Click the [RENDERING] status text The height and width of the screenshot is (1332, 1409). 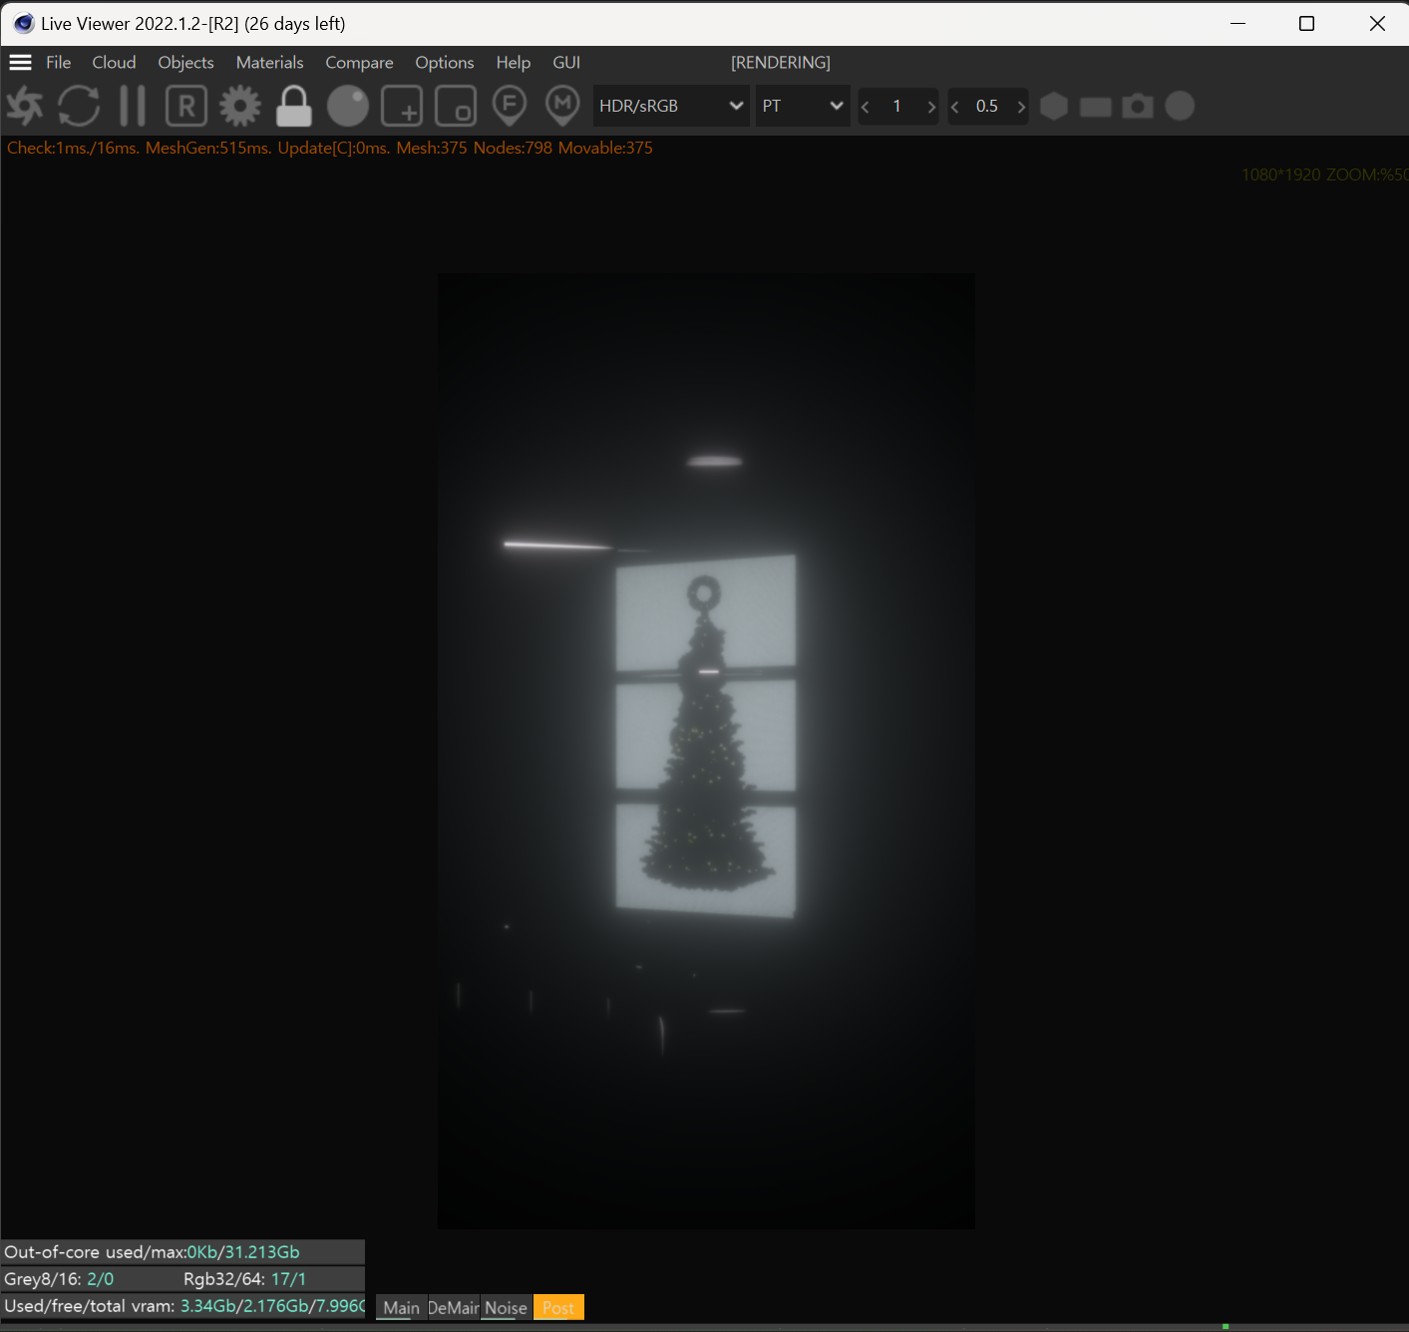click(781, 62)
